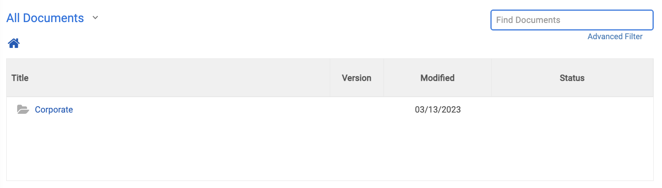The width and height of the screenshot is (662, 188).
Task: Show advanced filtering options below the search box
Action: [615, 37]
